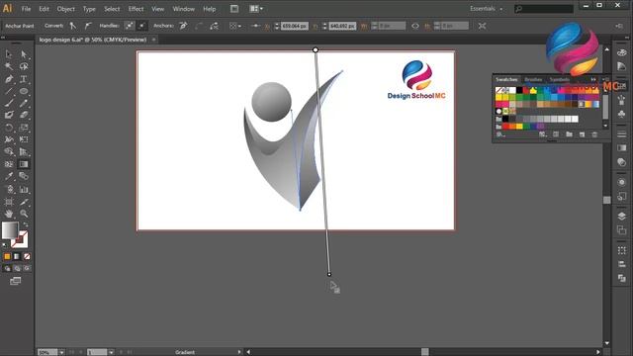
Task: Click the Y coordinate input field
Action: (342, 26)
